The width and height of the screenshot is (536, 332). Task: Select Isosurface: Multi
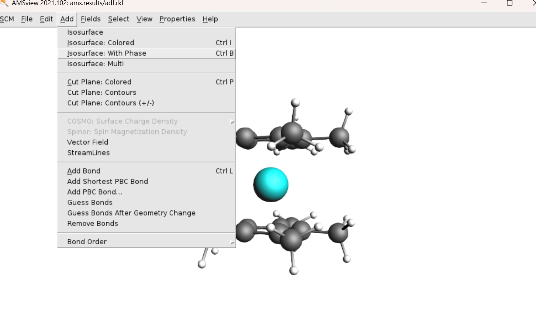coord(146,64)
